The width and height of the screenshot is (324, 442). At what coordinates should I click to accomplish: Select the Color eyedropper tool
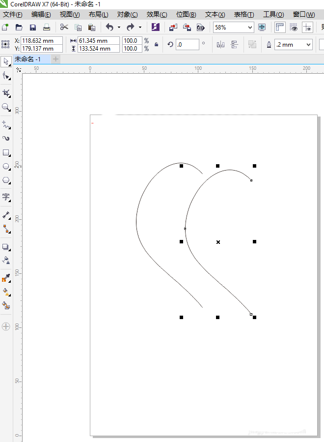[6, 278]
